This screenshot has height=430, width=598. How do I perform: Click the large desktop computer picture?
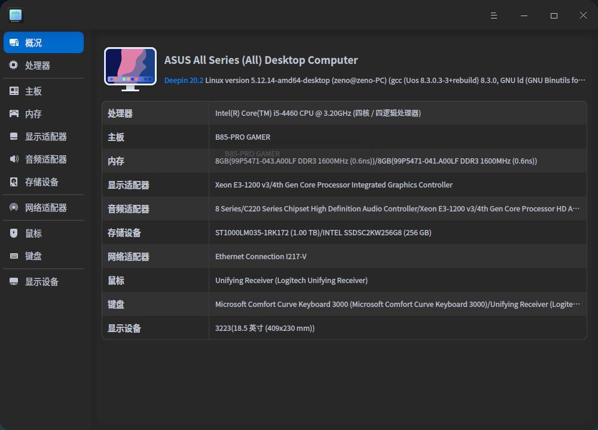(x=130, y=69)
